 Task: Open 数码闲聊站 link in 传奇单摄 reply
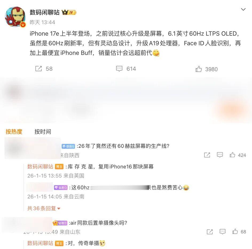coord(40,243)
